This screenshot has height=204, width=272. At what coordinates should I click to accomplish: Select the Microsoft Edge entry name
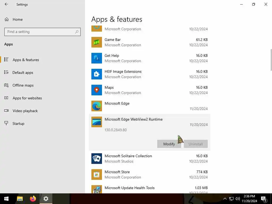pyautogui.click(x=117, y=103)
